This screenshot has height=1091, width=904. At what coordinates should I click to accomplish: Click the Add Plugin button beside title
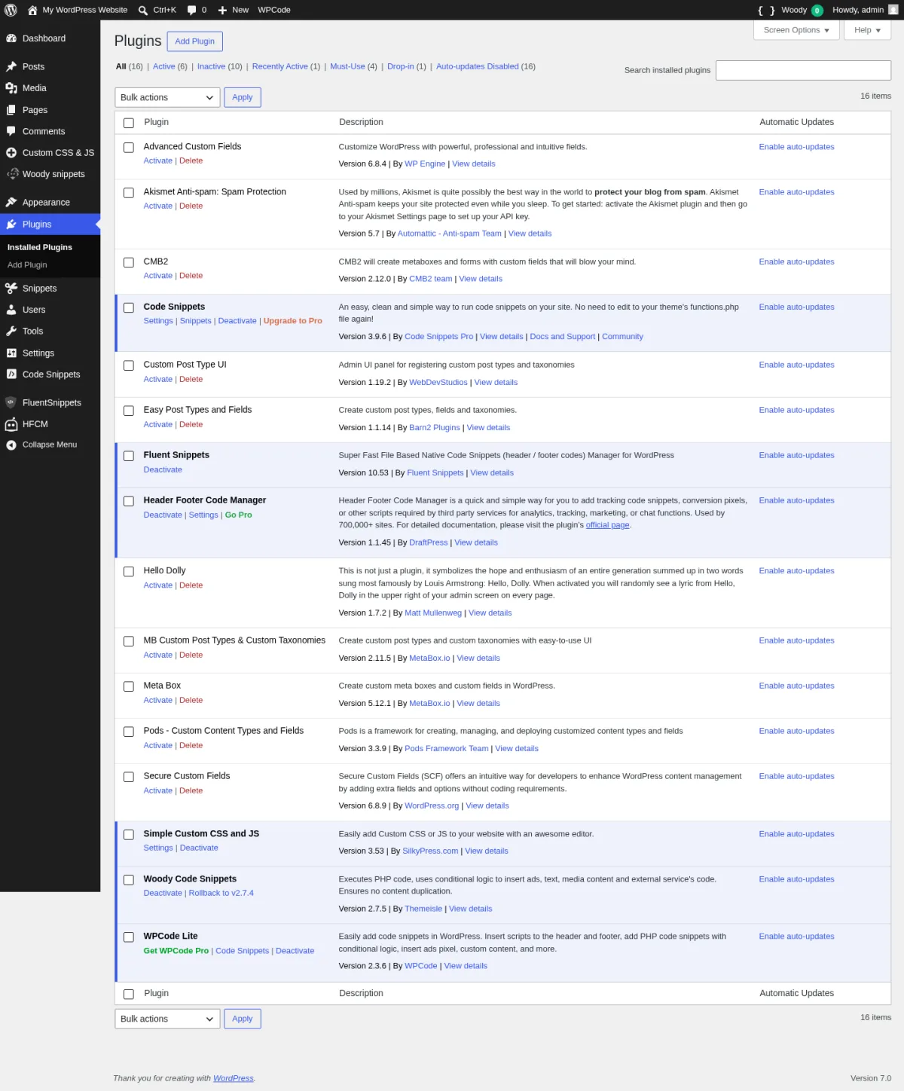(x=194, y=41)
